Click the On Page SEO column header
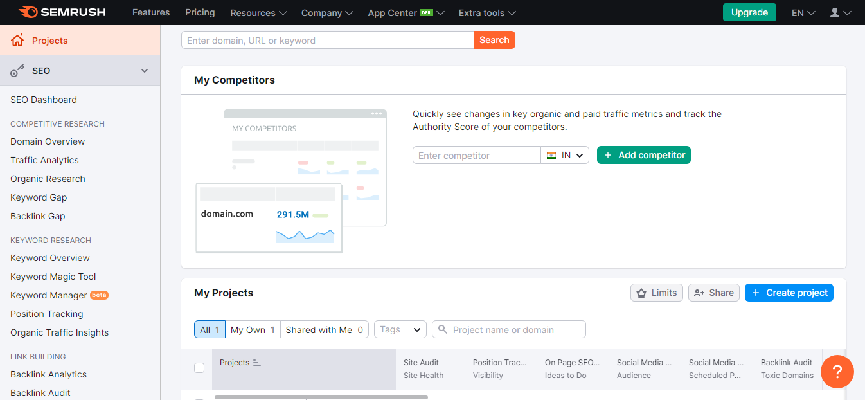865x400 pixels. pos(573,369)
